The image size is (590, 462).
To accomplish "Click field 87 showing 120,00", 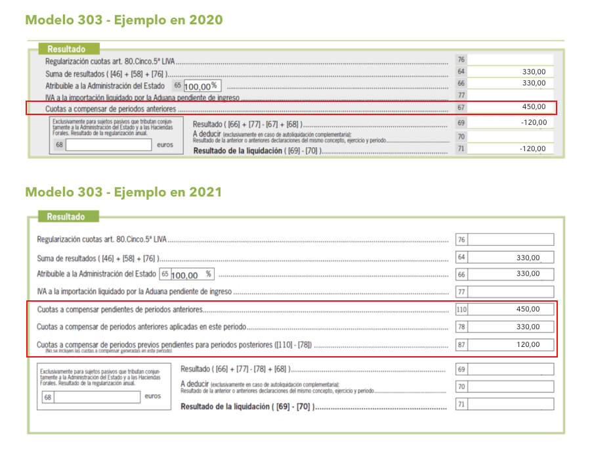I will tap(511, 344).
